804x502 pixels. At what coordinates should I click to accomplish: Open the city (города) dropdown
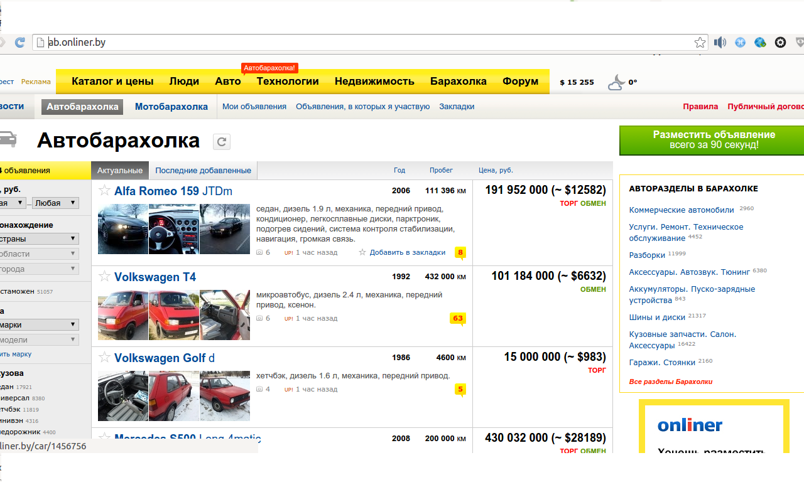[x=39, y=269]
